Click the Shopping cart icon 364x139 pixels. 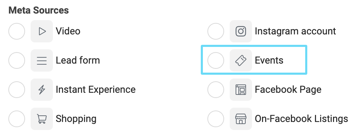pyautogui.click(x=42, y=119)
